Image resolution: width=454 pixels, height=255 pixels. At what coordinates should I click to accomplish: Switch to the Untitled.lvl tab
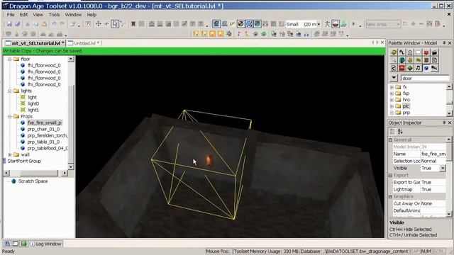point(84,43)
